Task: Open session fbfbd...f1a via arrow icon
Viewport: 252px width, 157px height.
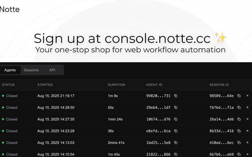Action: tap(247, 107)
